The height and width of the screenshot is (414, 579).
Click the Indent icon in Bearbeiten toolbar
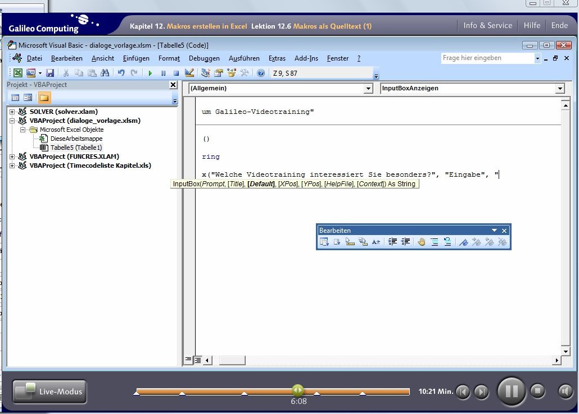pos(392,242)
